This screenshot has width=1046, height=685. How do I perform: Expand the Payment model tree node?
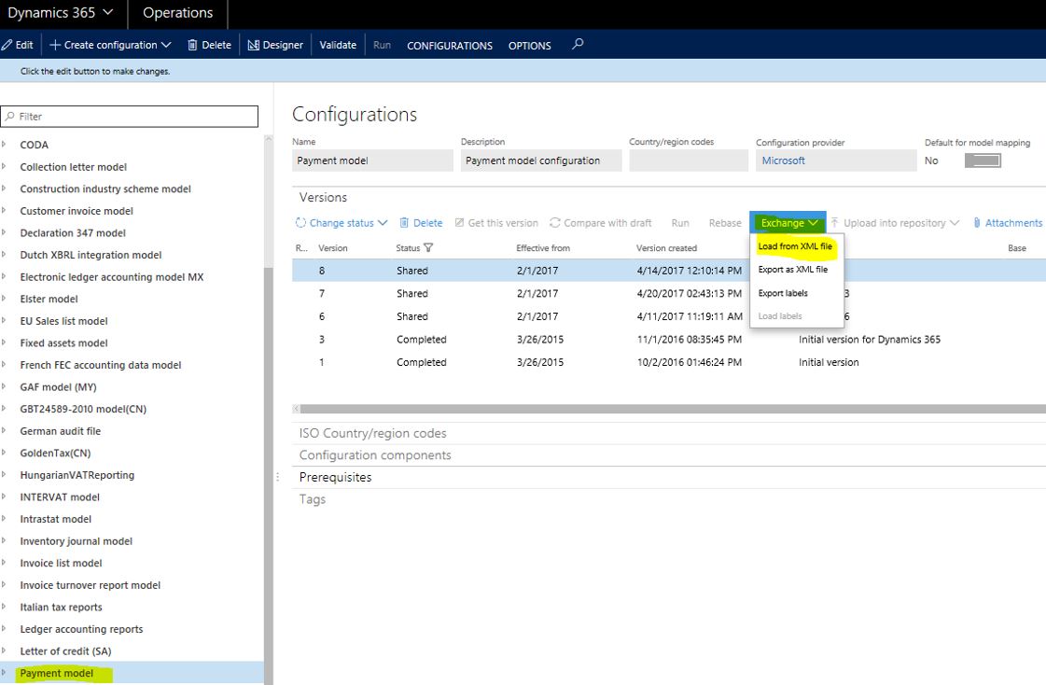click(4, 673)
